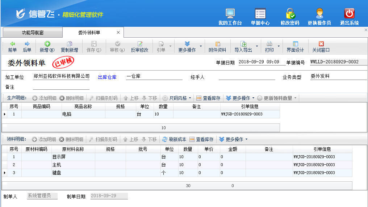Click 出库仓库 link label
368x207 pixels.
[x=107, y=77]
